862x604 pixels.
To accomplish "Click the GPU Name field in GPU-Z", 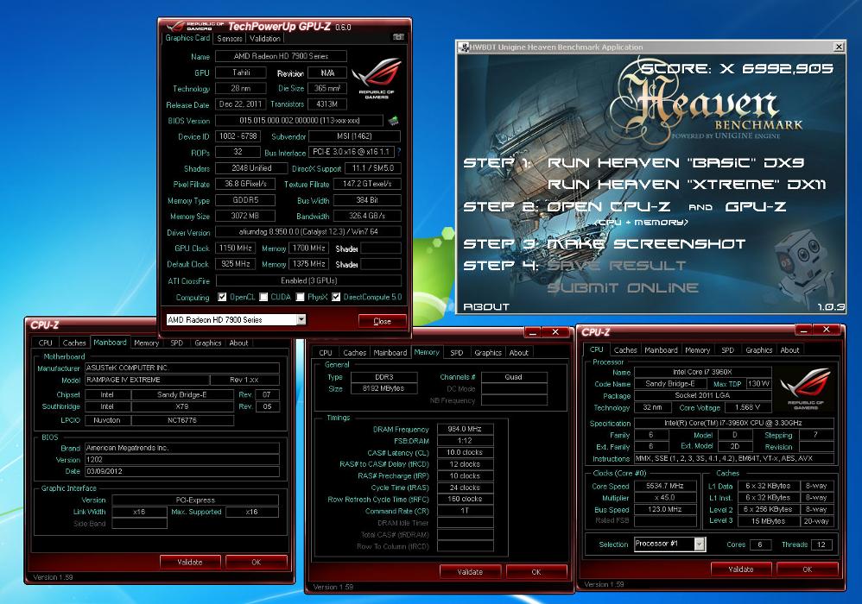I will point(281,56).
